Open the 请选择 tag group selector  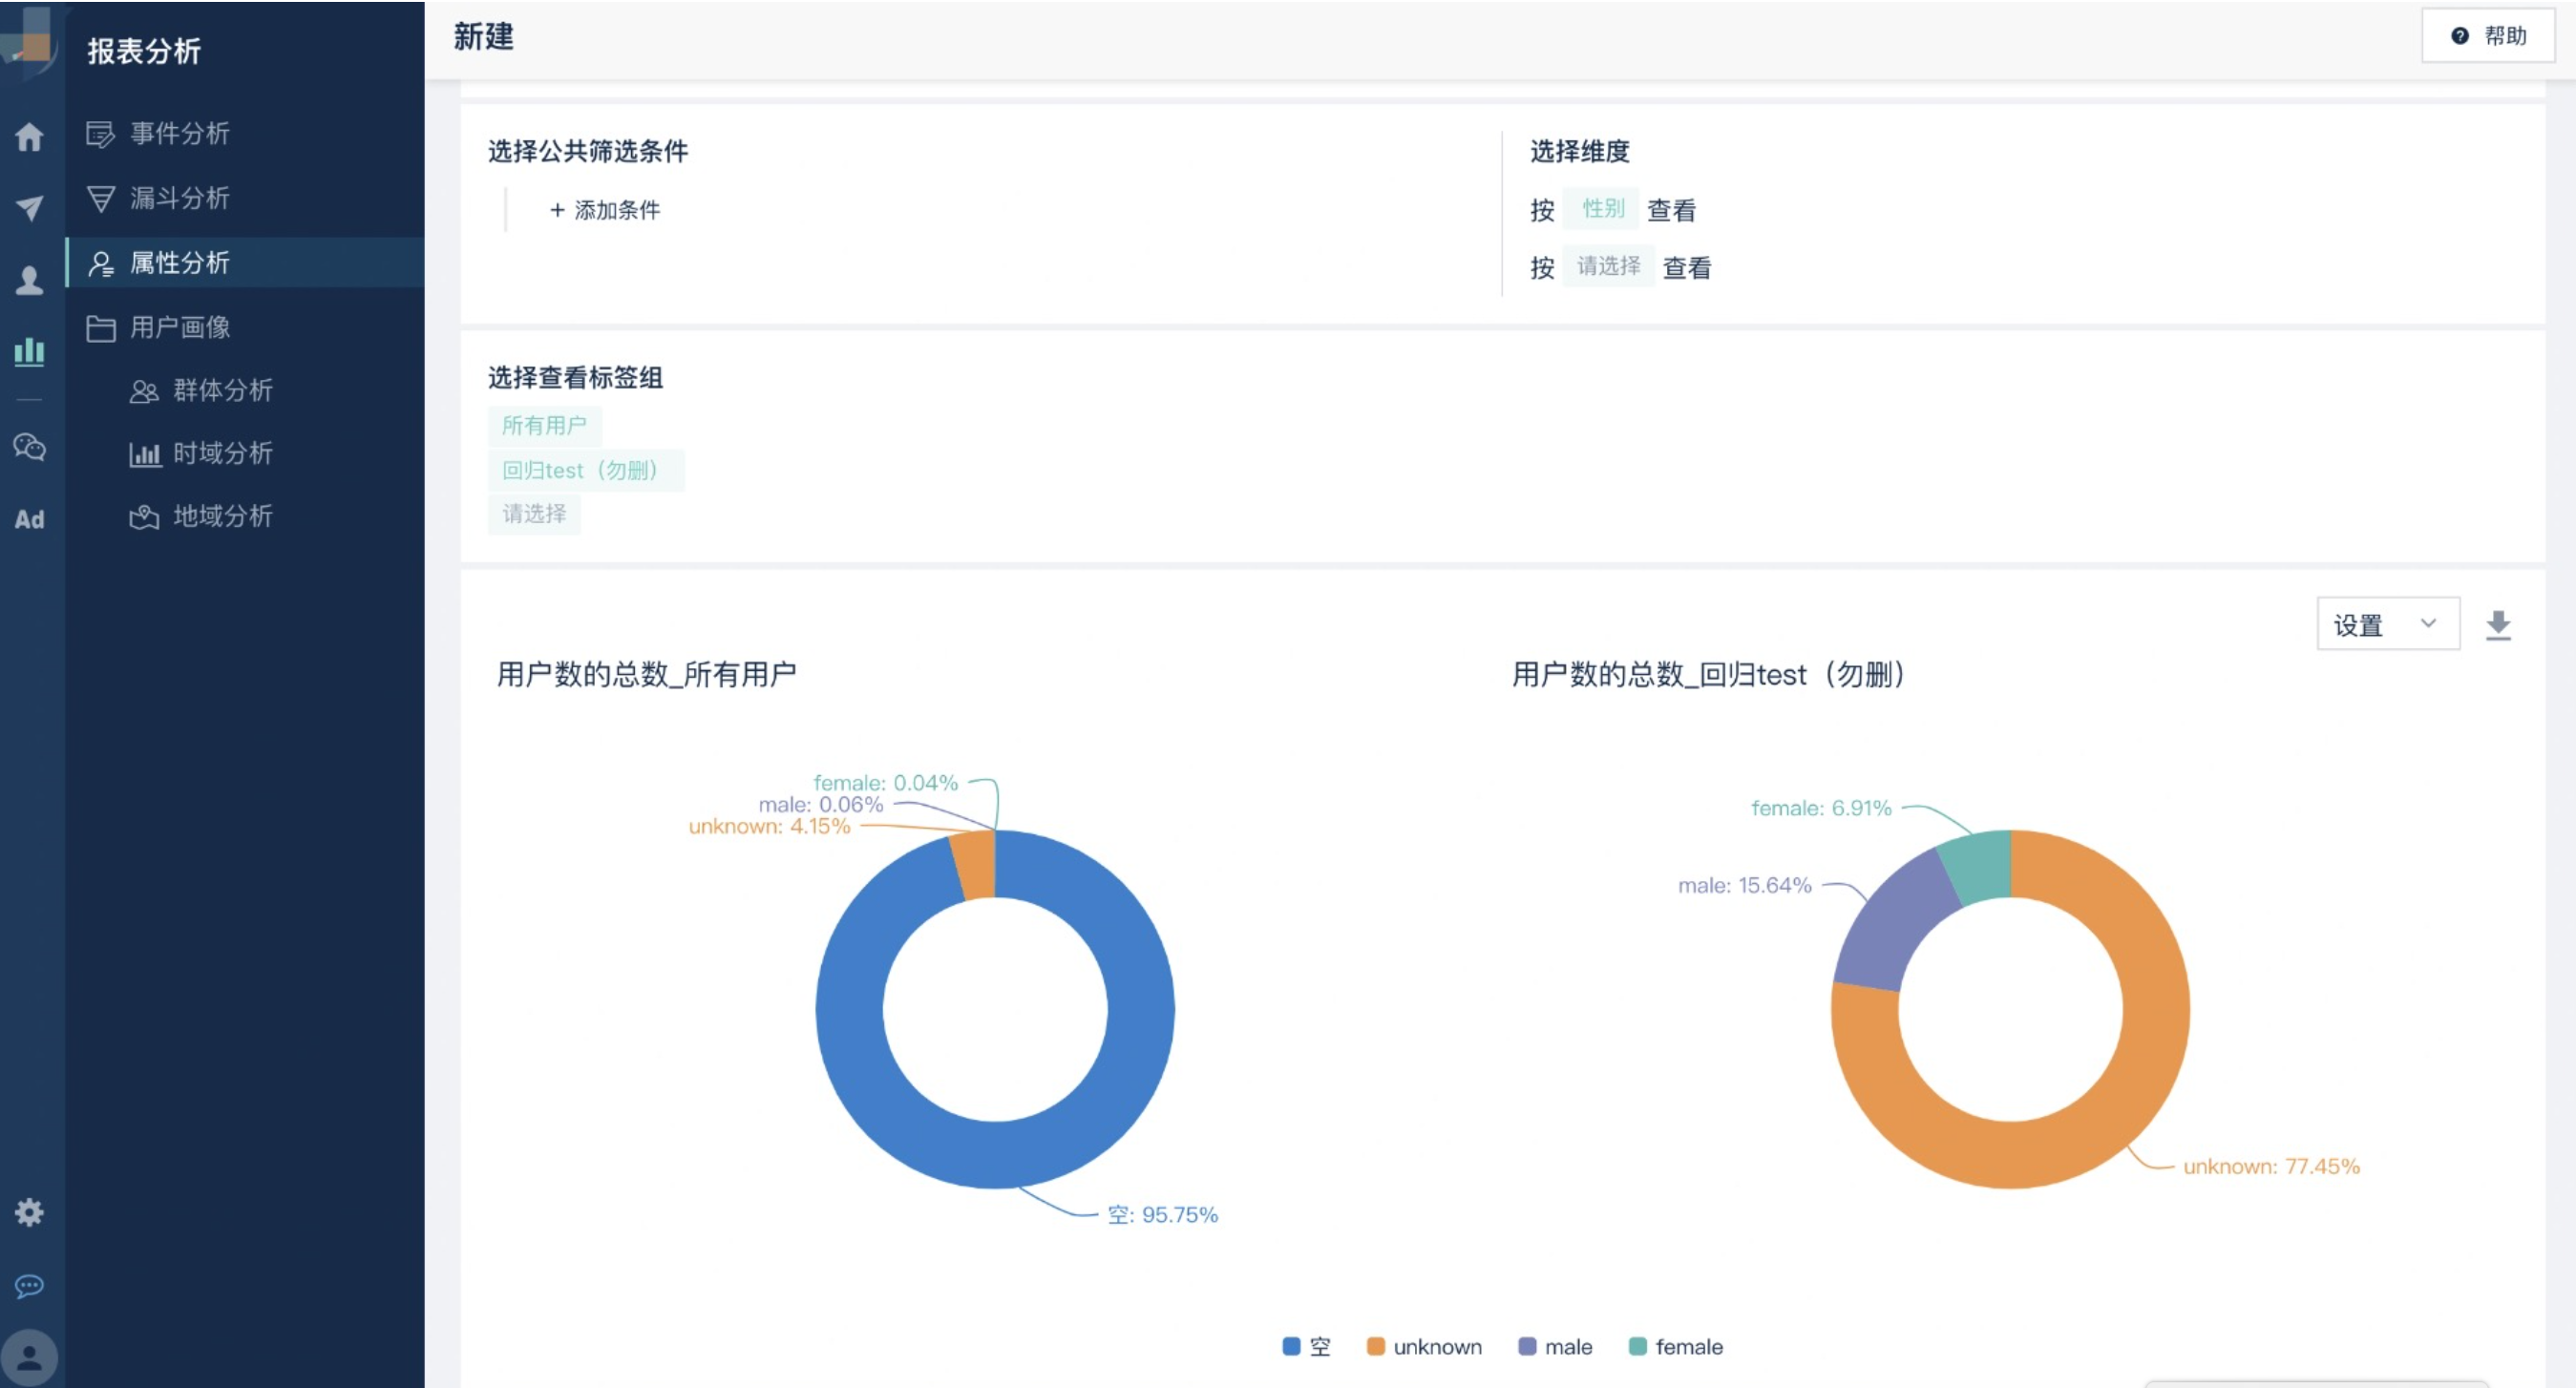click(534, 514)
